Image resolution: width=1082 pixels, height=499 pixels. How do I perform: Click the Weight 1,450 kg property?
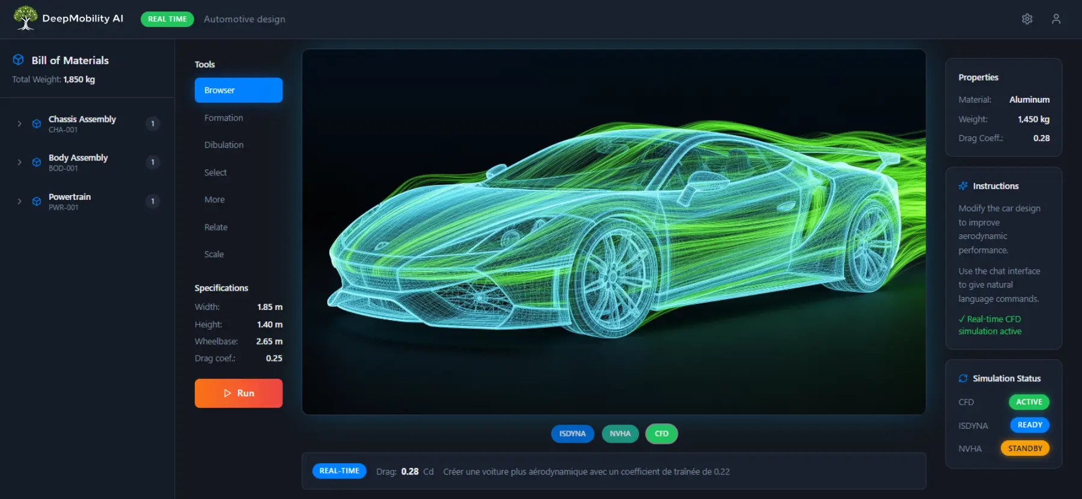click(1004, 119)
